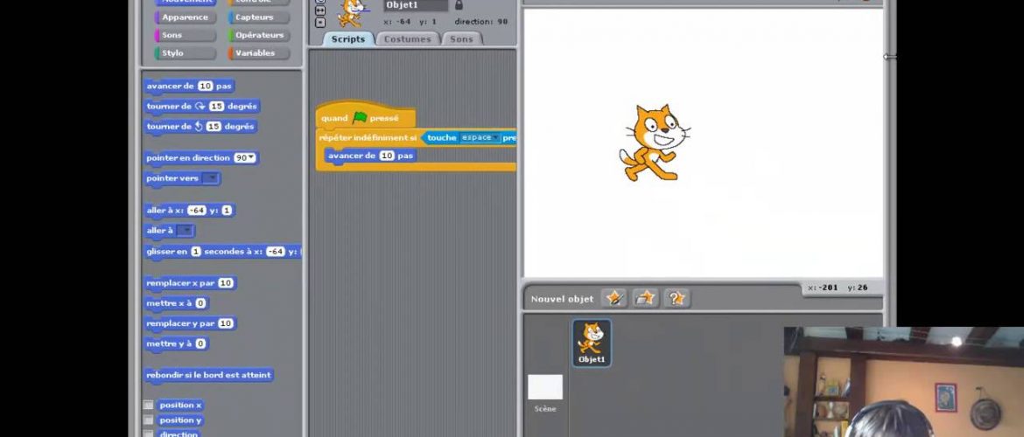The width and height of the screenshot is (1024, 437).
Task: Enable the position y checkbox
Action: click(x=149, y=420)
